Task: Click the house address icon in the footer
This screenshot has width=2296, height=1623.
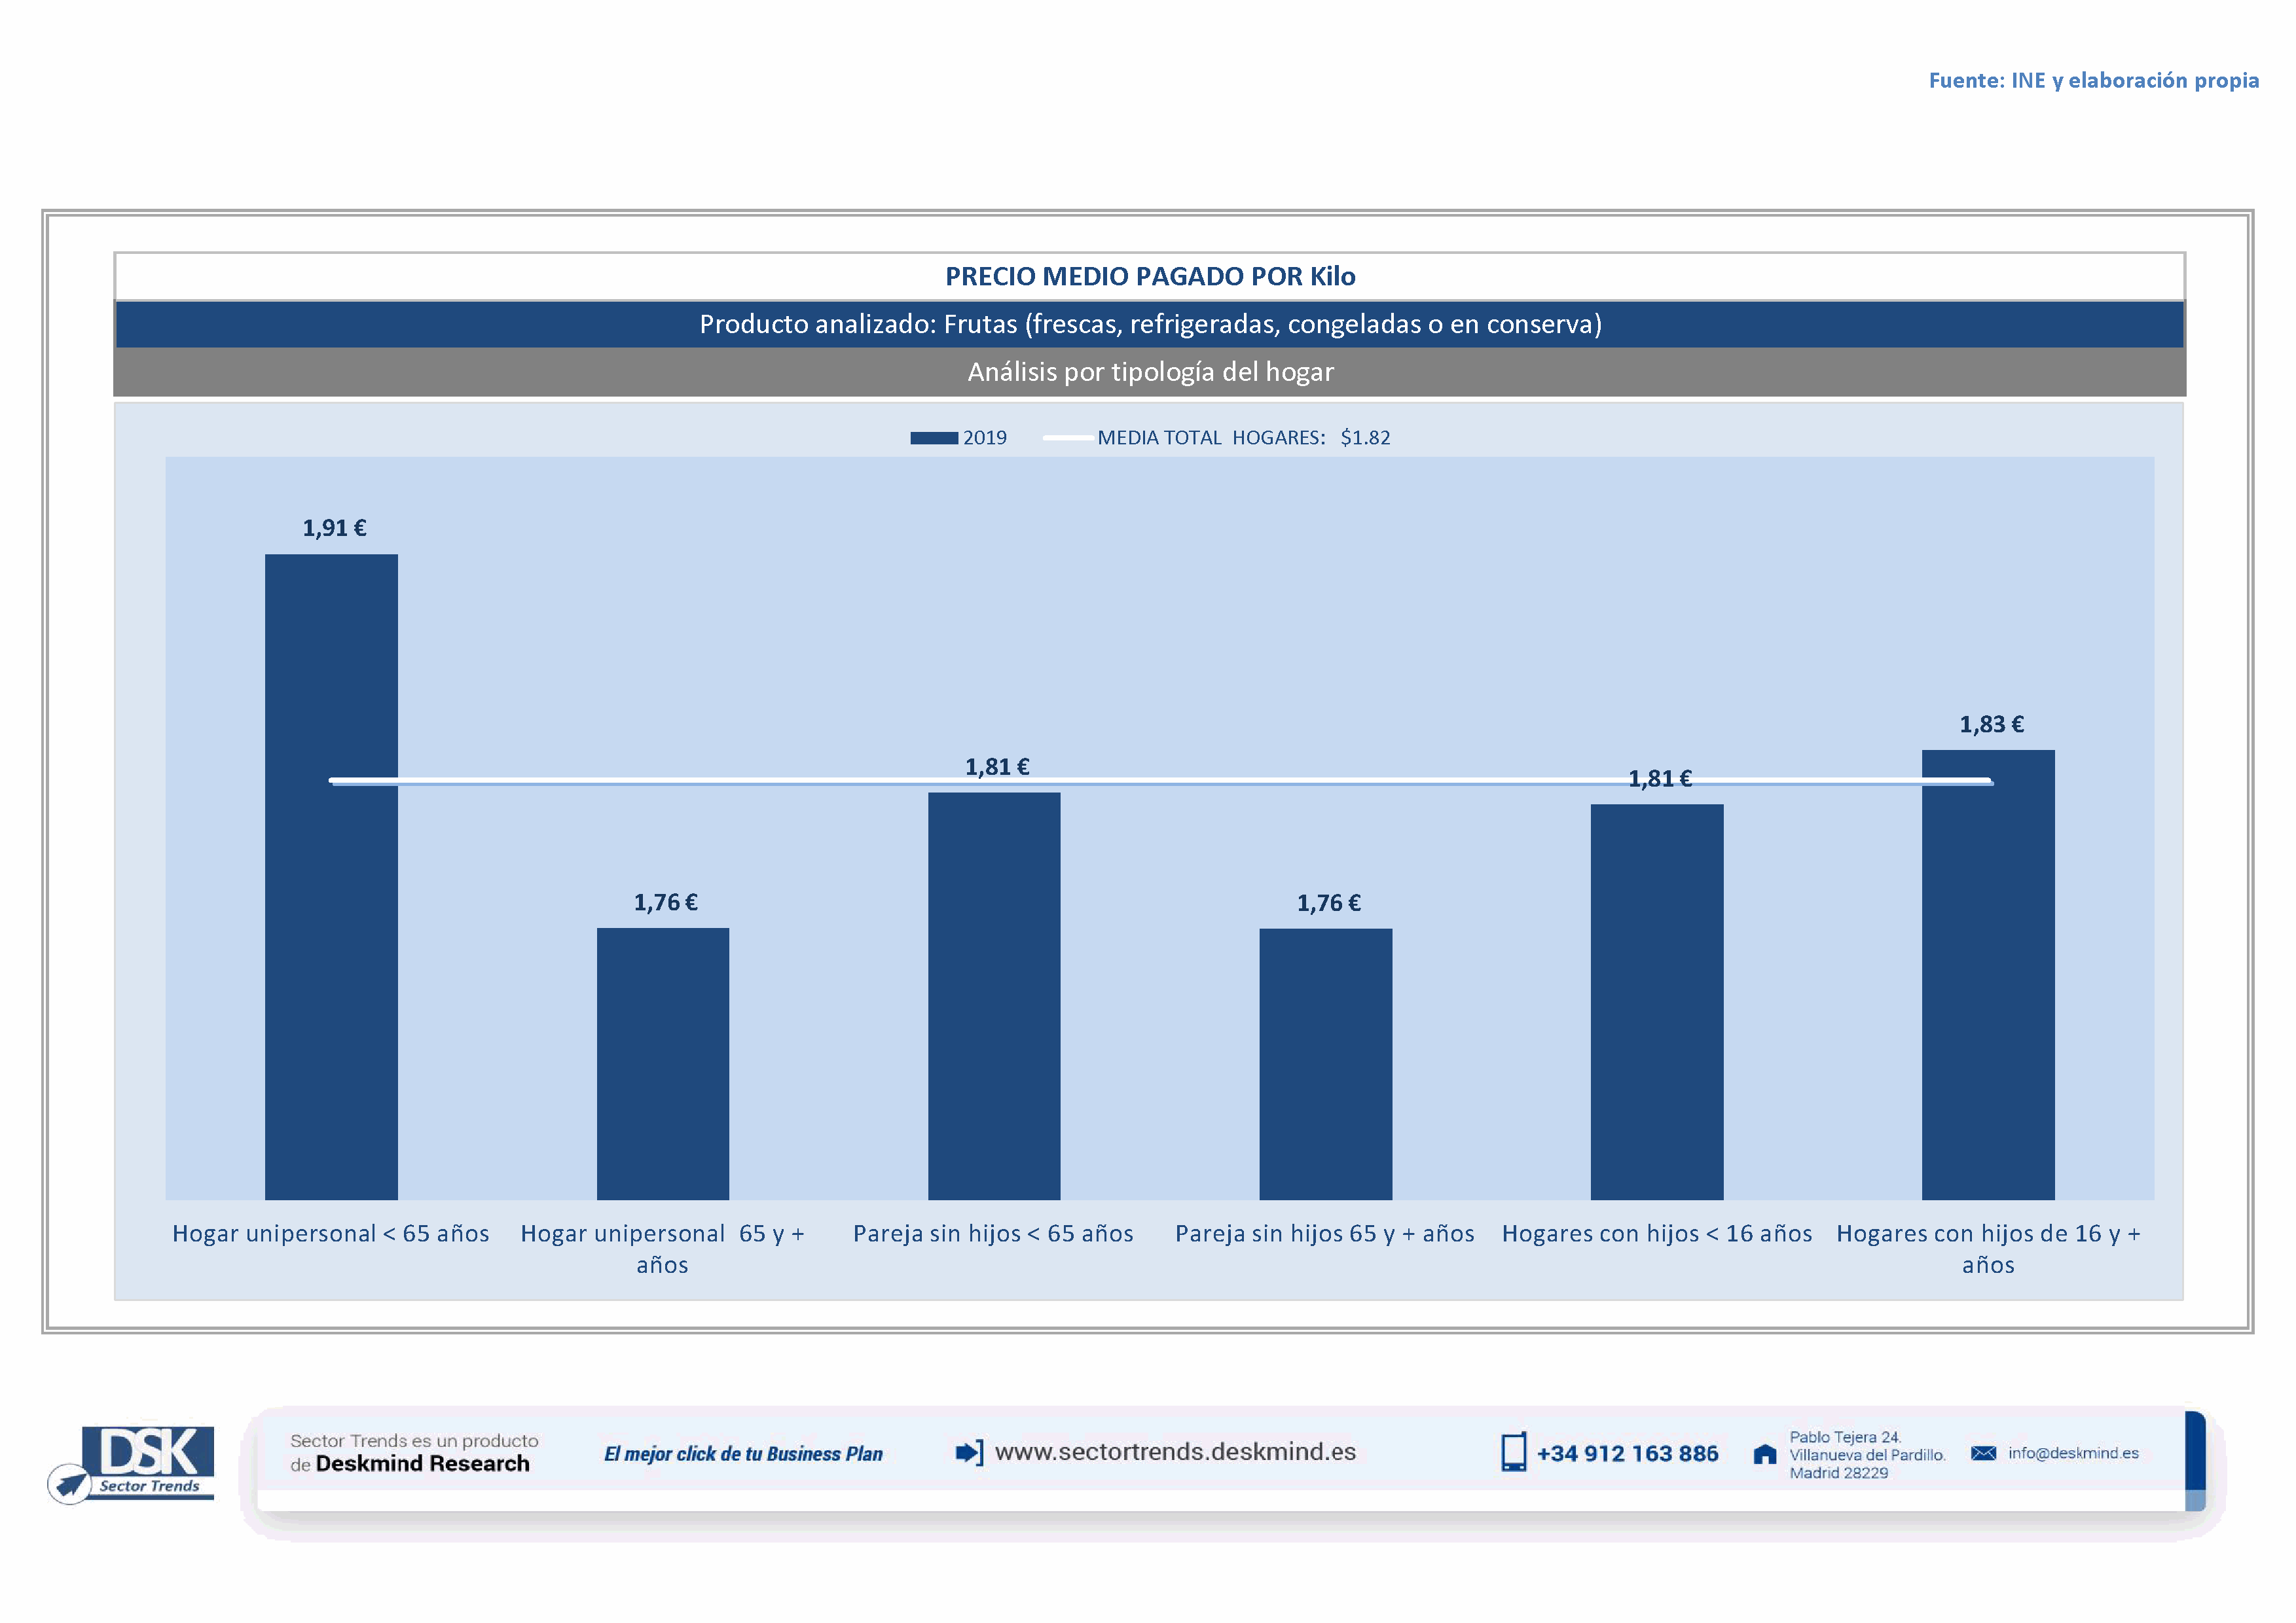Action: click(x=1765, y=1454)
